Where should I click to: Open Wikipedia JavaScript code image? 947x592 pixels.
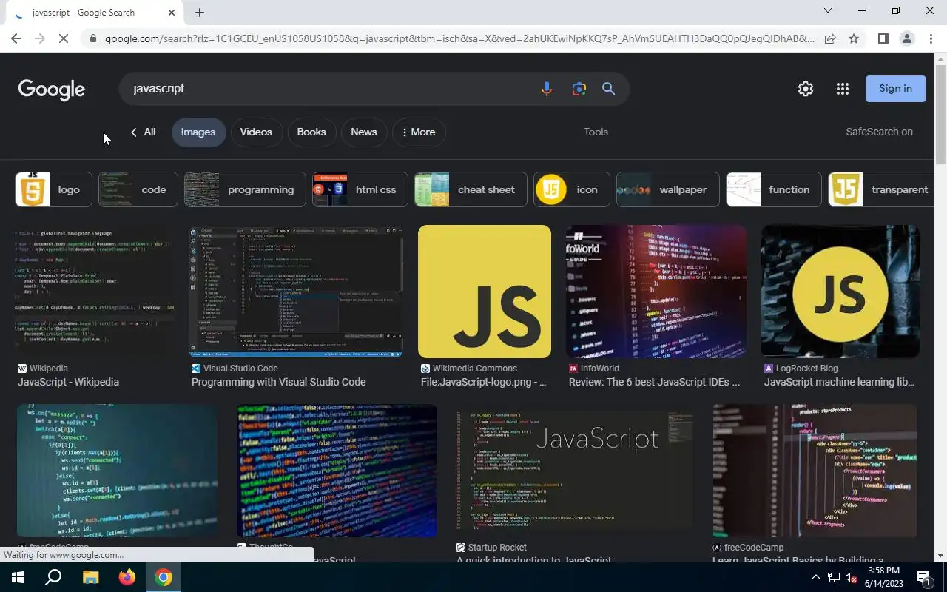coord(96,292)
